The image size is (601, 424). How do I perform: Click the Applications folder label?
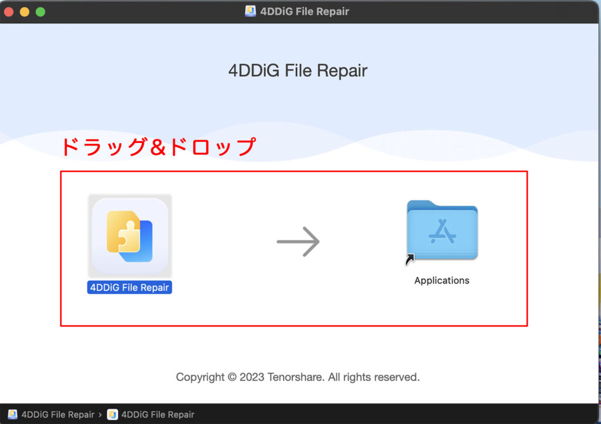[441, 280]
